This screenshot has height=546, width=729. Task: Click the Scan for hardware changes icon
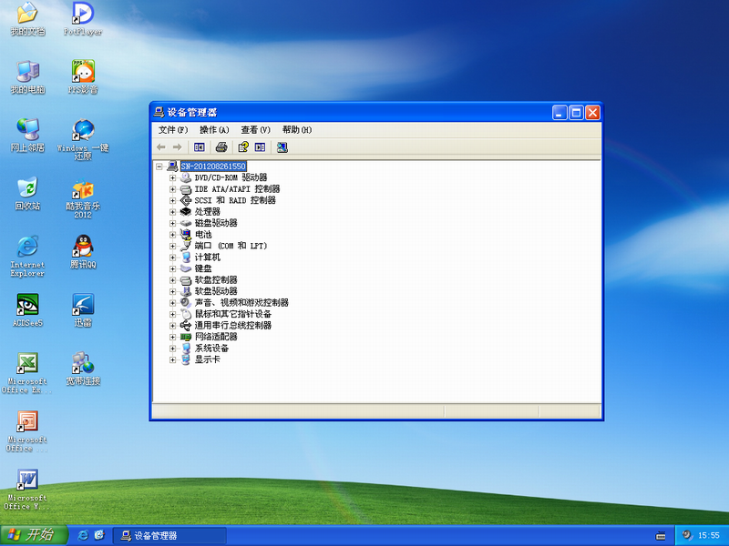[x=282, y=147]
